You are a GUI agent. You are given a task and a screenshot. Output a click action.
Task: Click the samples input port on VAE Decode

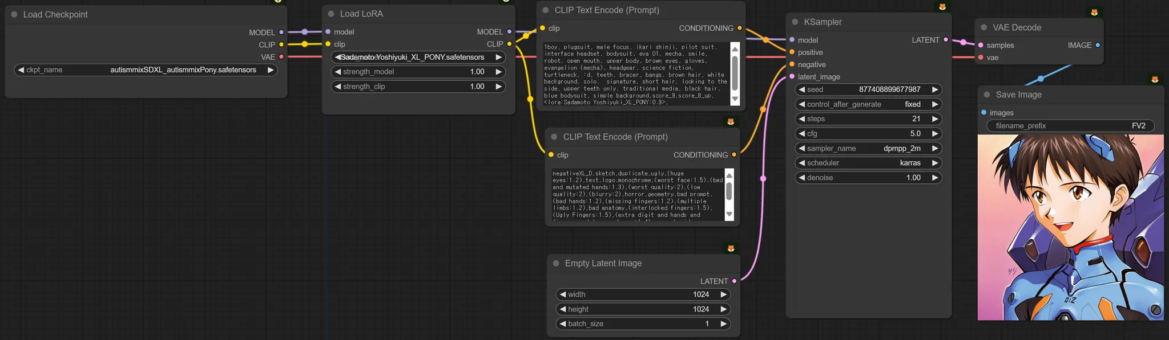[x=981, y=45]
